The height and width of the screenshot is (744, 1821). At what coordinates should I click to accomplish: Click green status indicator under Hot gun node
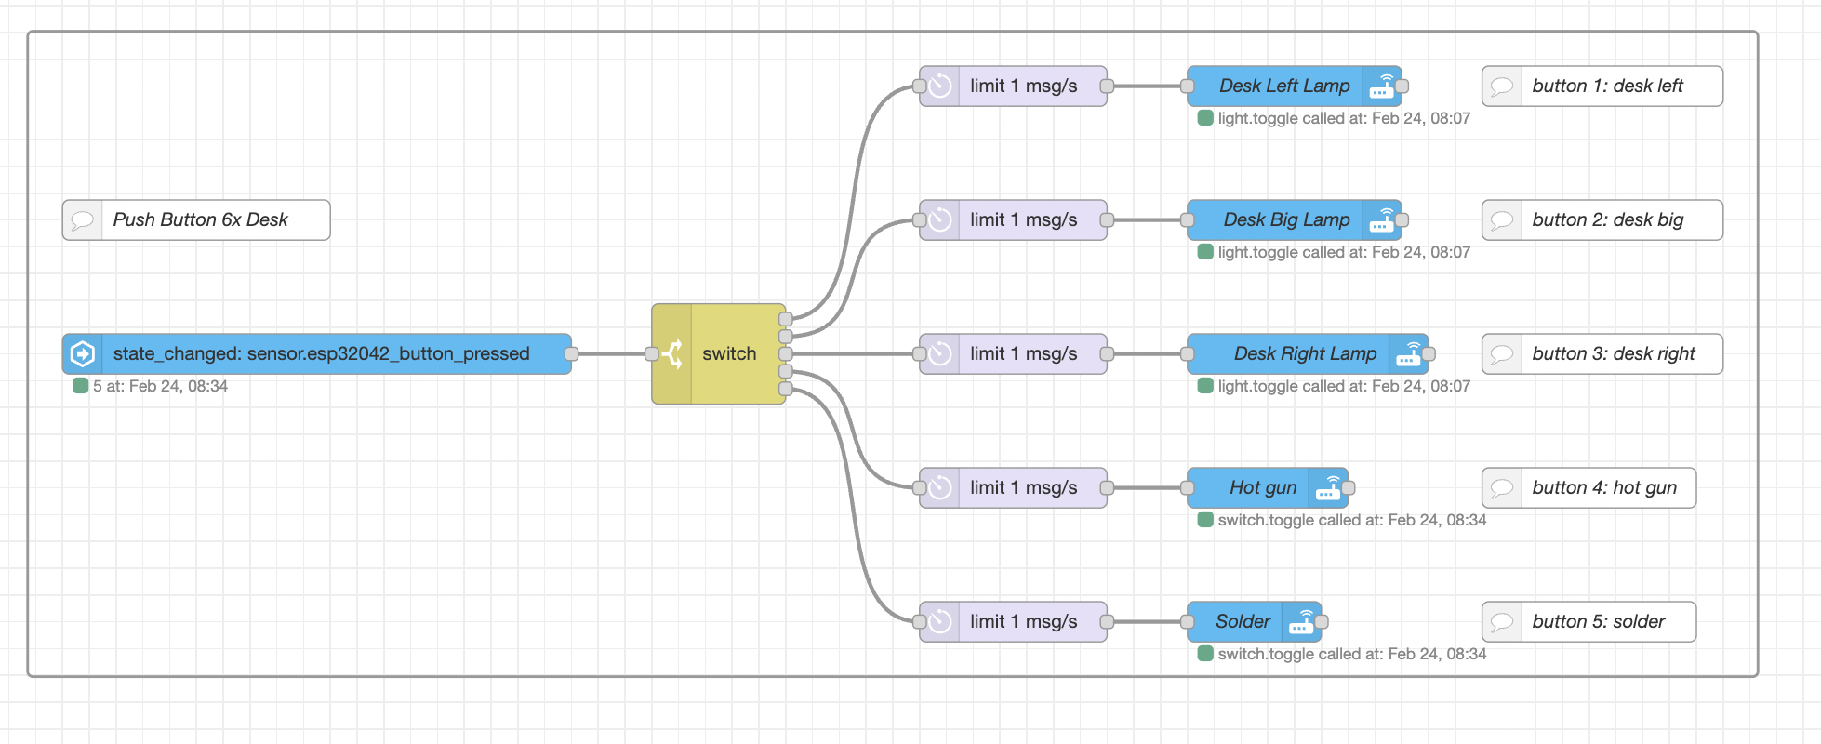point(1205,520)
